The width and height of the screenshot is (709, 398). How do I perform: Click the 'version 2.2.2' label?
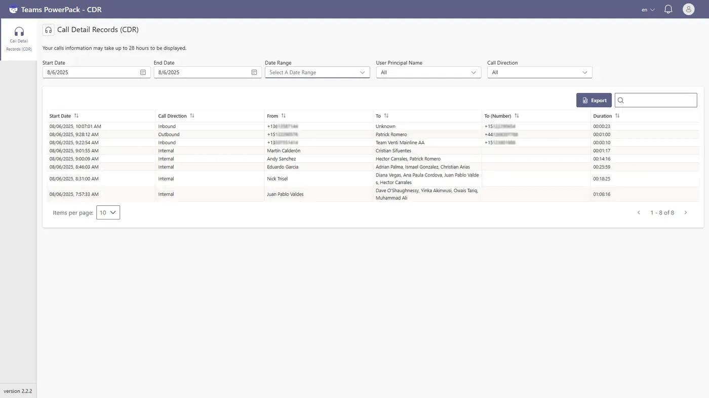(18, 391)
